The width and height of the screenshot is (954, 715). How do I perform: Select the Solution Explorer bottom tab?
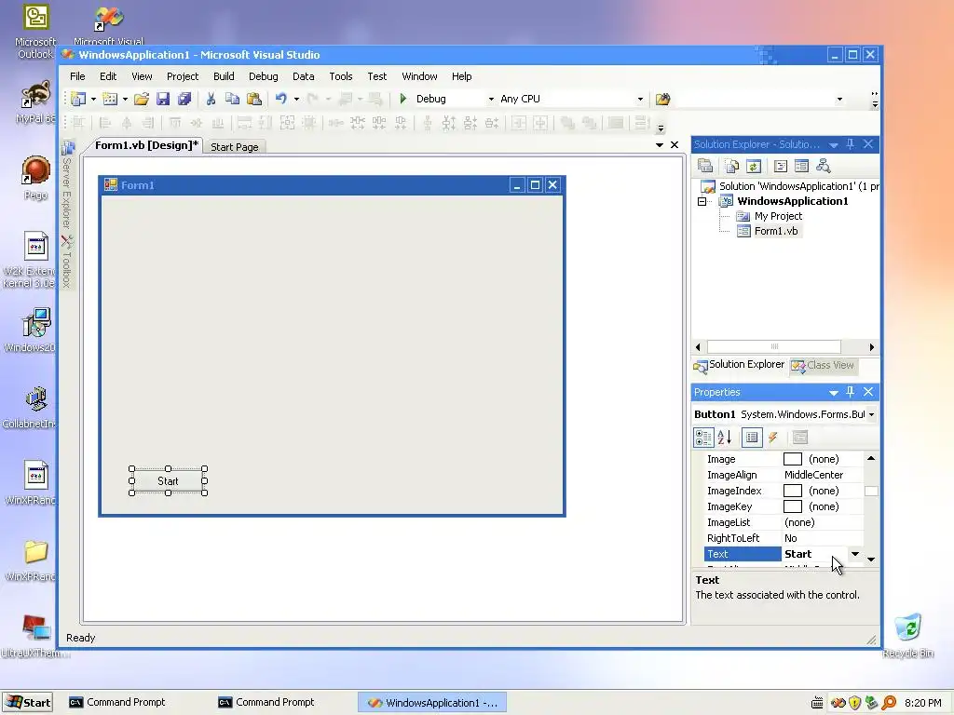point(739,365)
